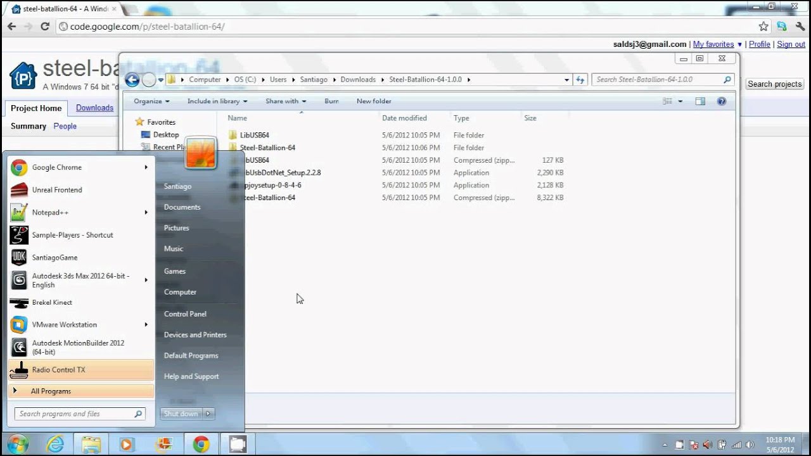
Task: Click Search projects button
Action: point(774,84)
